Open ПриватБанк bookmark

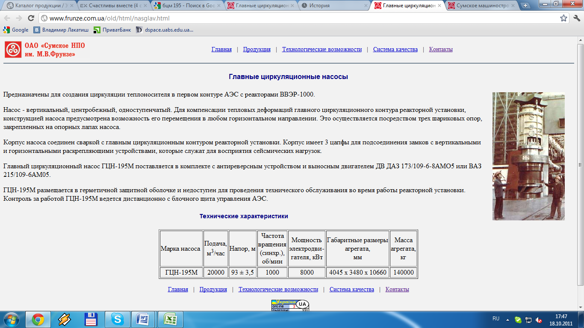(112, 30)
